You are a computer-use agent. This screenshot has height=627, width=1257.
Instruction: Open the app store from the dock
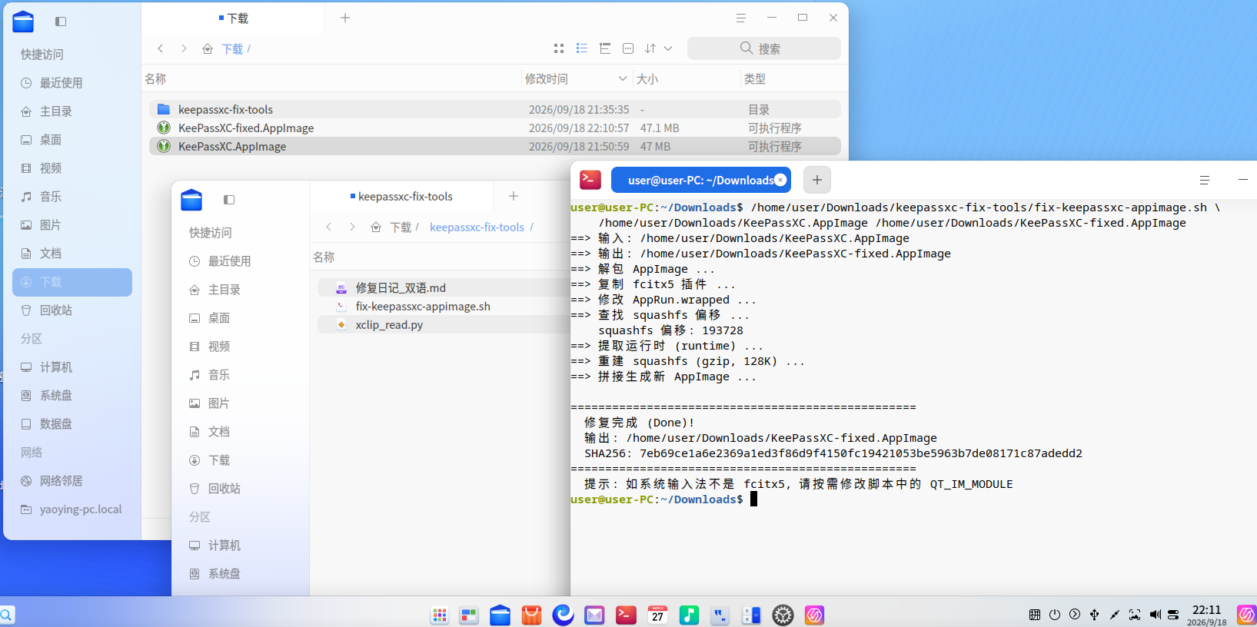531,615
